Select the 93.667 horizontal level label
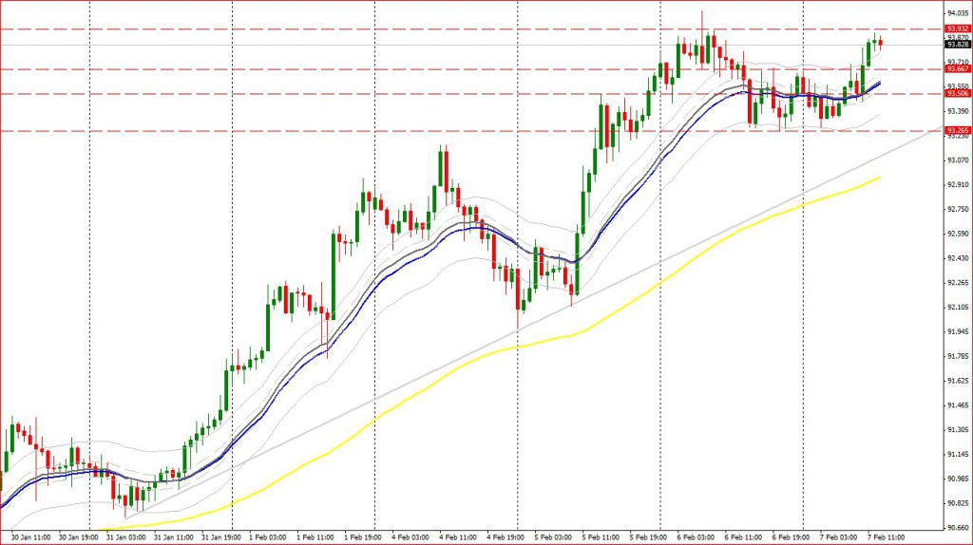Viewport: 973px width, 545px height. click(957, 68)
